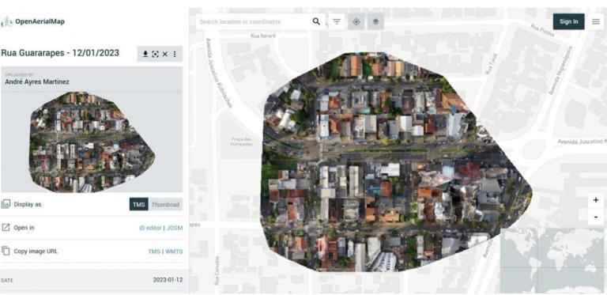Zoom map to fit imagery bounds icon
Image resolution: width=607 pixels, height=295 pixels.
[x=155, y=55]
